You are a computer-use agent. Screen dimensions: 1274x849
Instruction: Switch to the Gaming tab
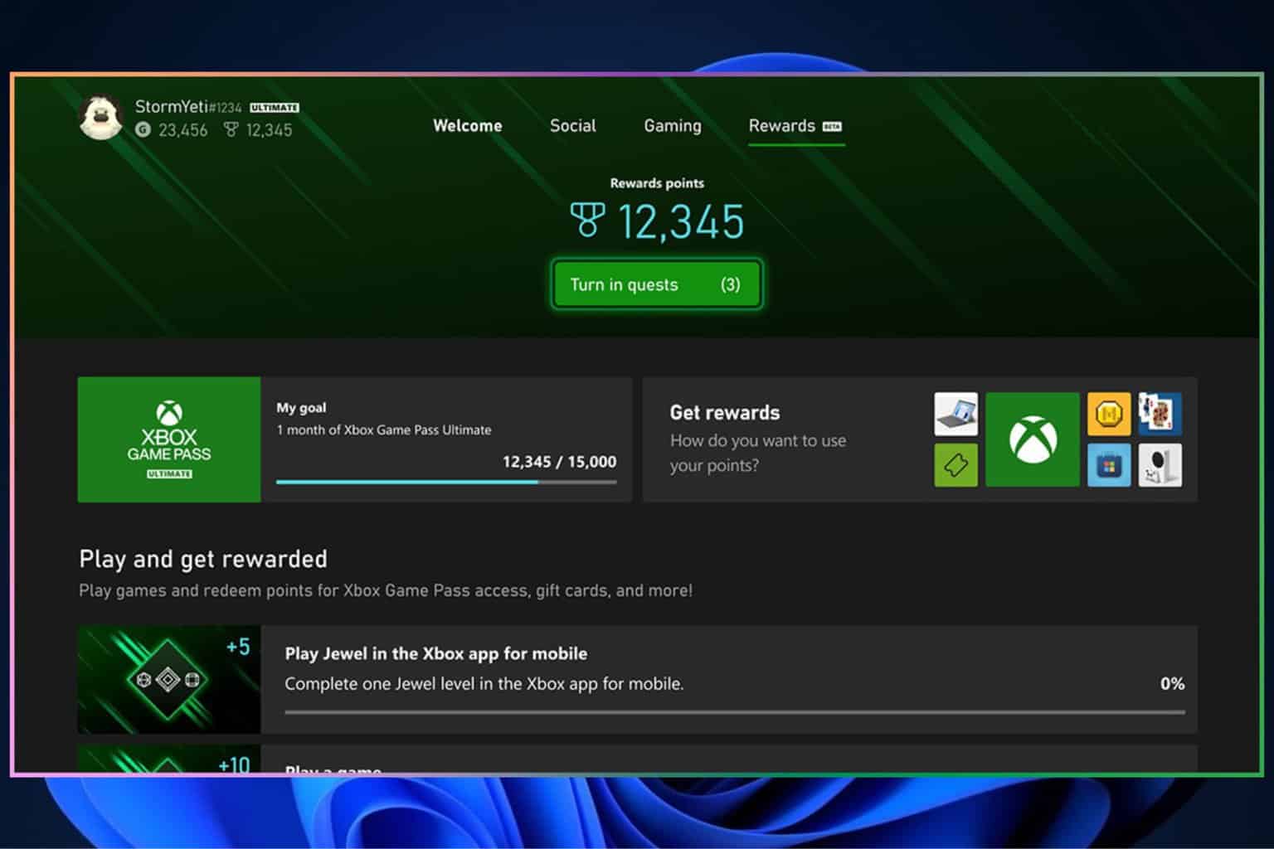[x=673, y=126]
